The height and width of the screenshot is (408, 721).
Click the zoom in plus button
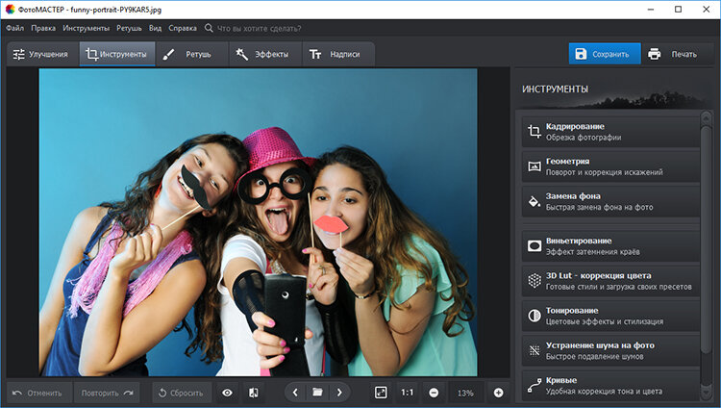498,393
